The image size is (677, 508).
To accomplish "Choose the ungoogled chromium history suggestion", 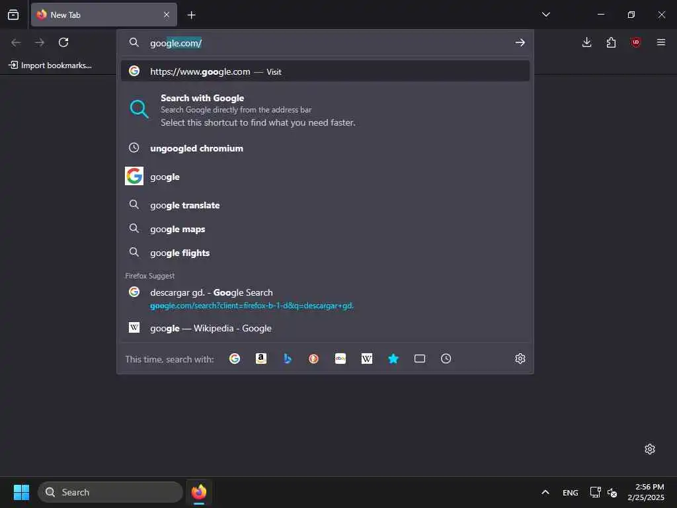I will tap(325, 148).
